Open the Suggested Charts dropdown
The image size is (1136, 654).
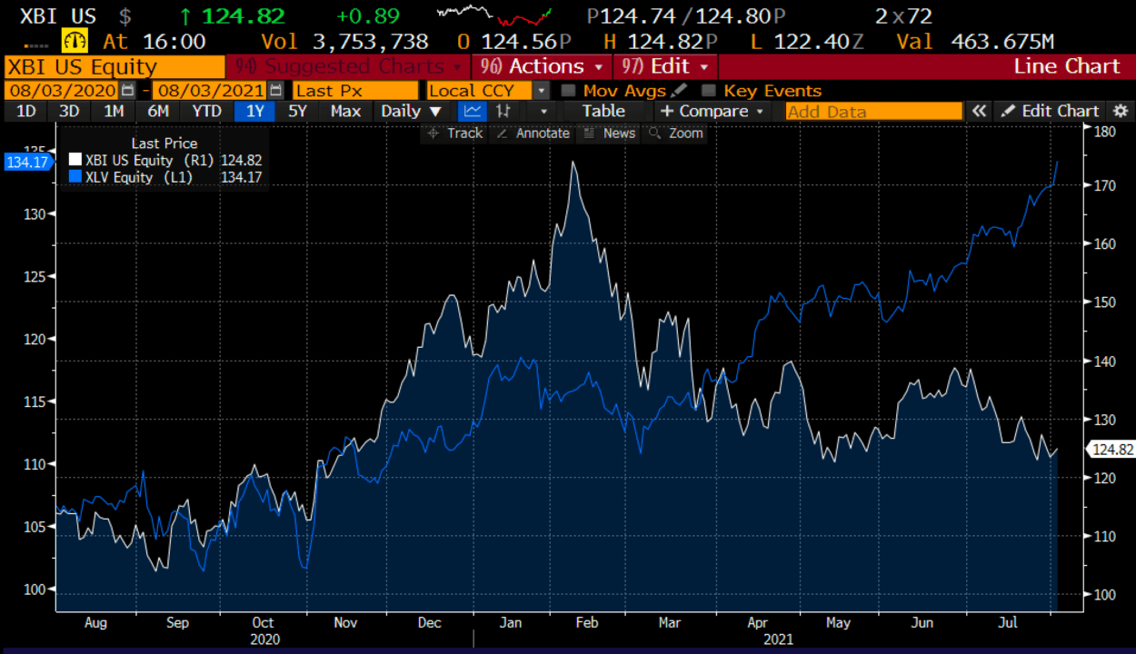pos(348,66)
